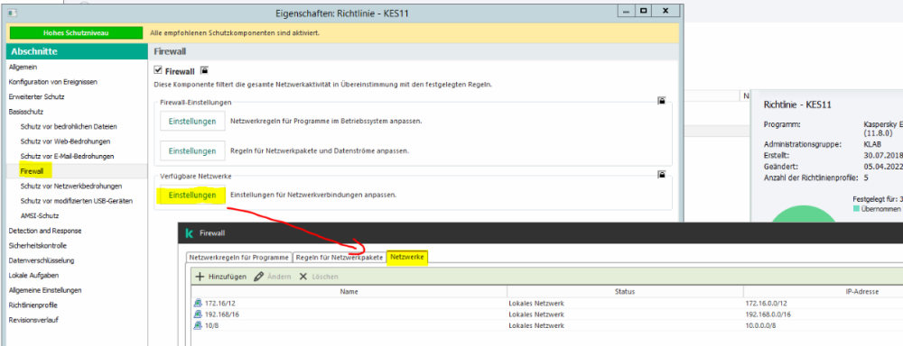
Task: Open Einstellungen for Regeln für Netzwerkpakete
Action: point(192,150)
